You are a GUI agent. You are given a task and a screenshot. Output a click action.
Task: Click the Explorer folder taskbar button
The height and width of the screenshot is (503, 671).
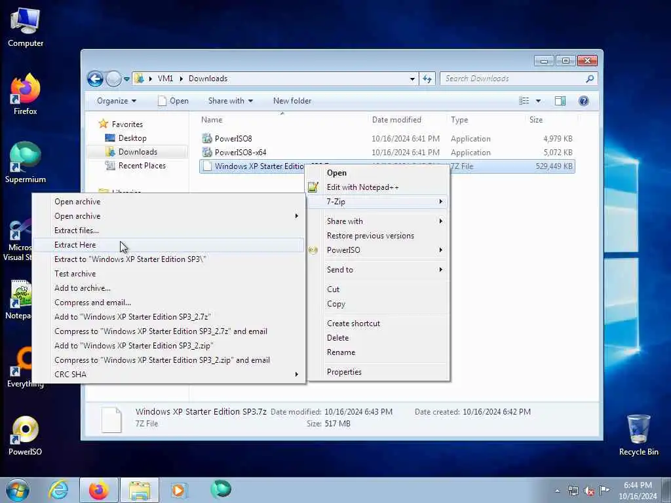[140, 490]
